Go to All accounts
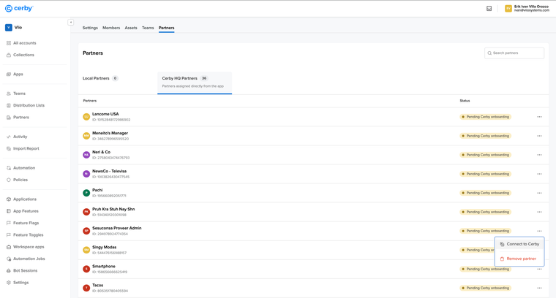This screenshot has height=298, width=556. point(21,43)
